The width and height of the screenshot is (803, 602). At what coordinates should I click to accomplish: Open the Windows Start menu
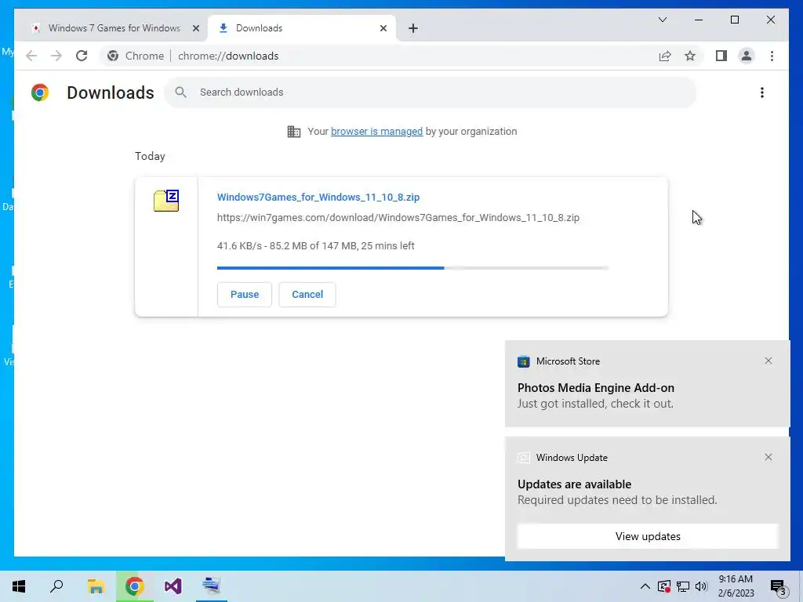(x=19, y=586)
